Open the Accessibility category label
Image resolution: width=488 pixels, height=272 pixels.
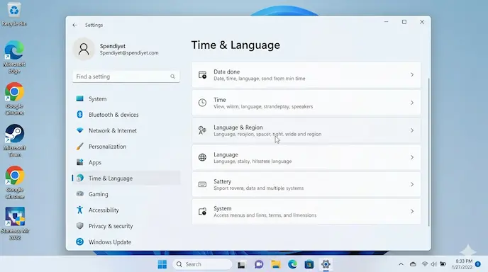click(104, 210)
